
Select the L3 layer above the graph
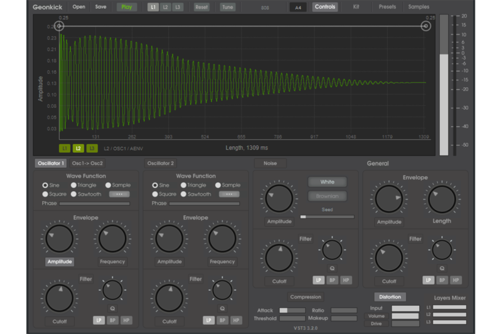[x=179, y=7]
